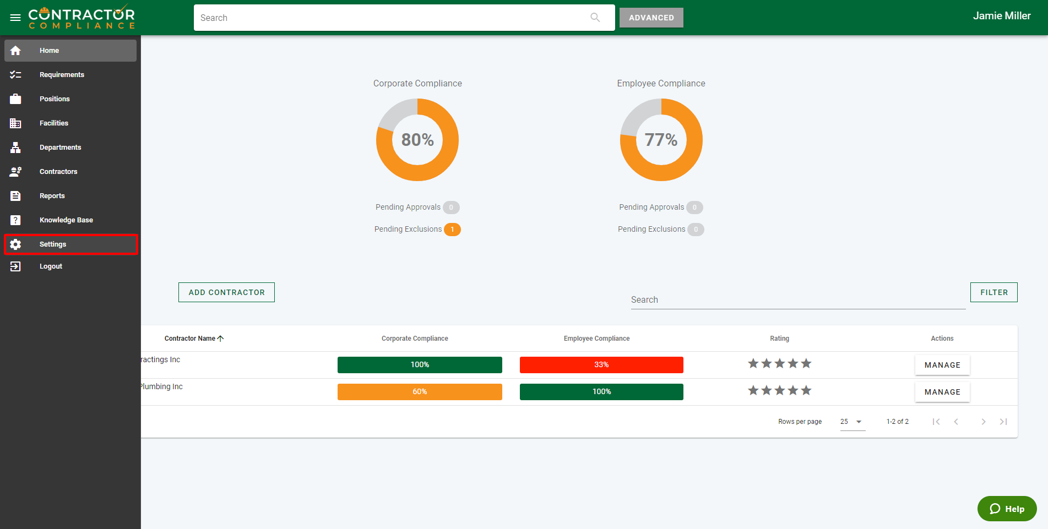This screenshot has height=529, width=1048.
Task: Sort by Contractor Name column arrow
Action: [x=220, y=339]
